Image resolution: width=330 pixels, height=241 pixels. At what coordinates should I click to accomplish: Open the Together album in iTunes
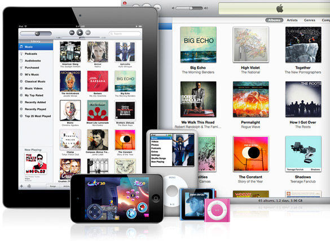303,44
